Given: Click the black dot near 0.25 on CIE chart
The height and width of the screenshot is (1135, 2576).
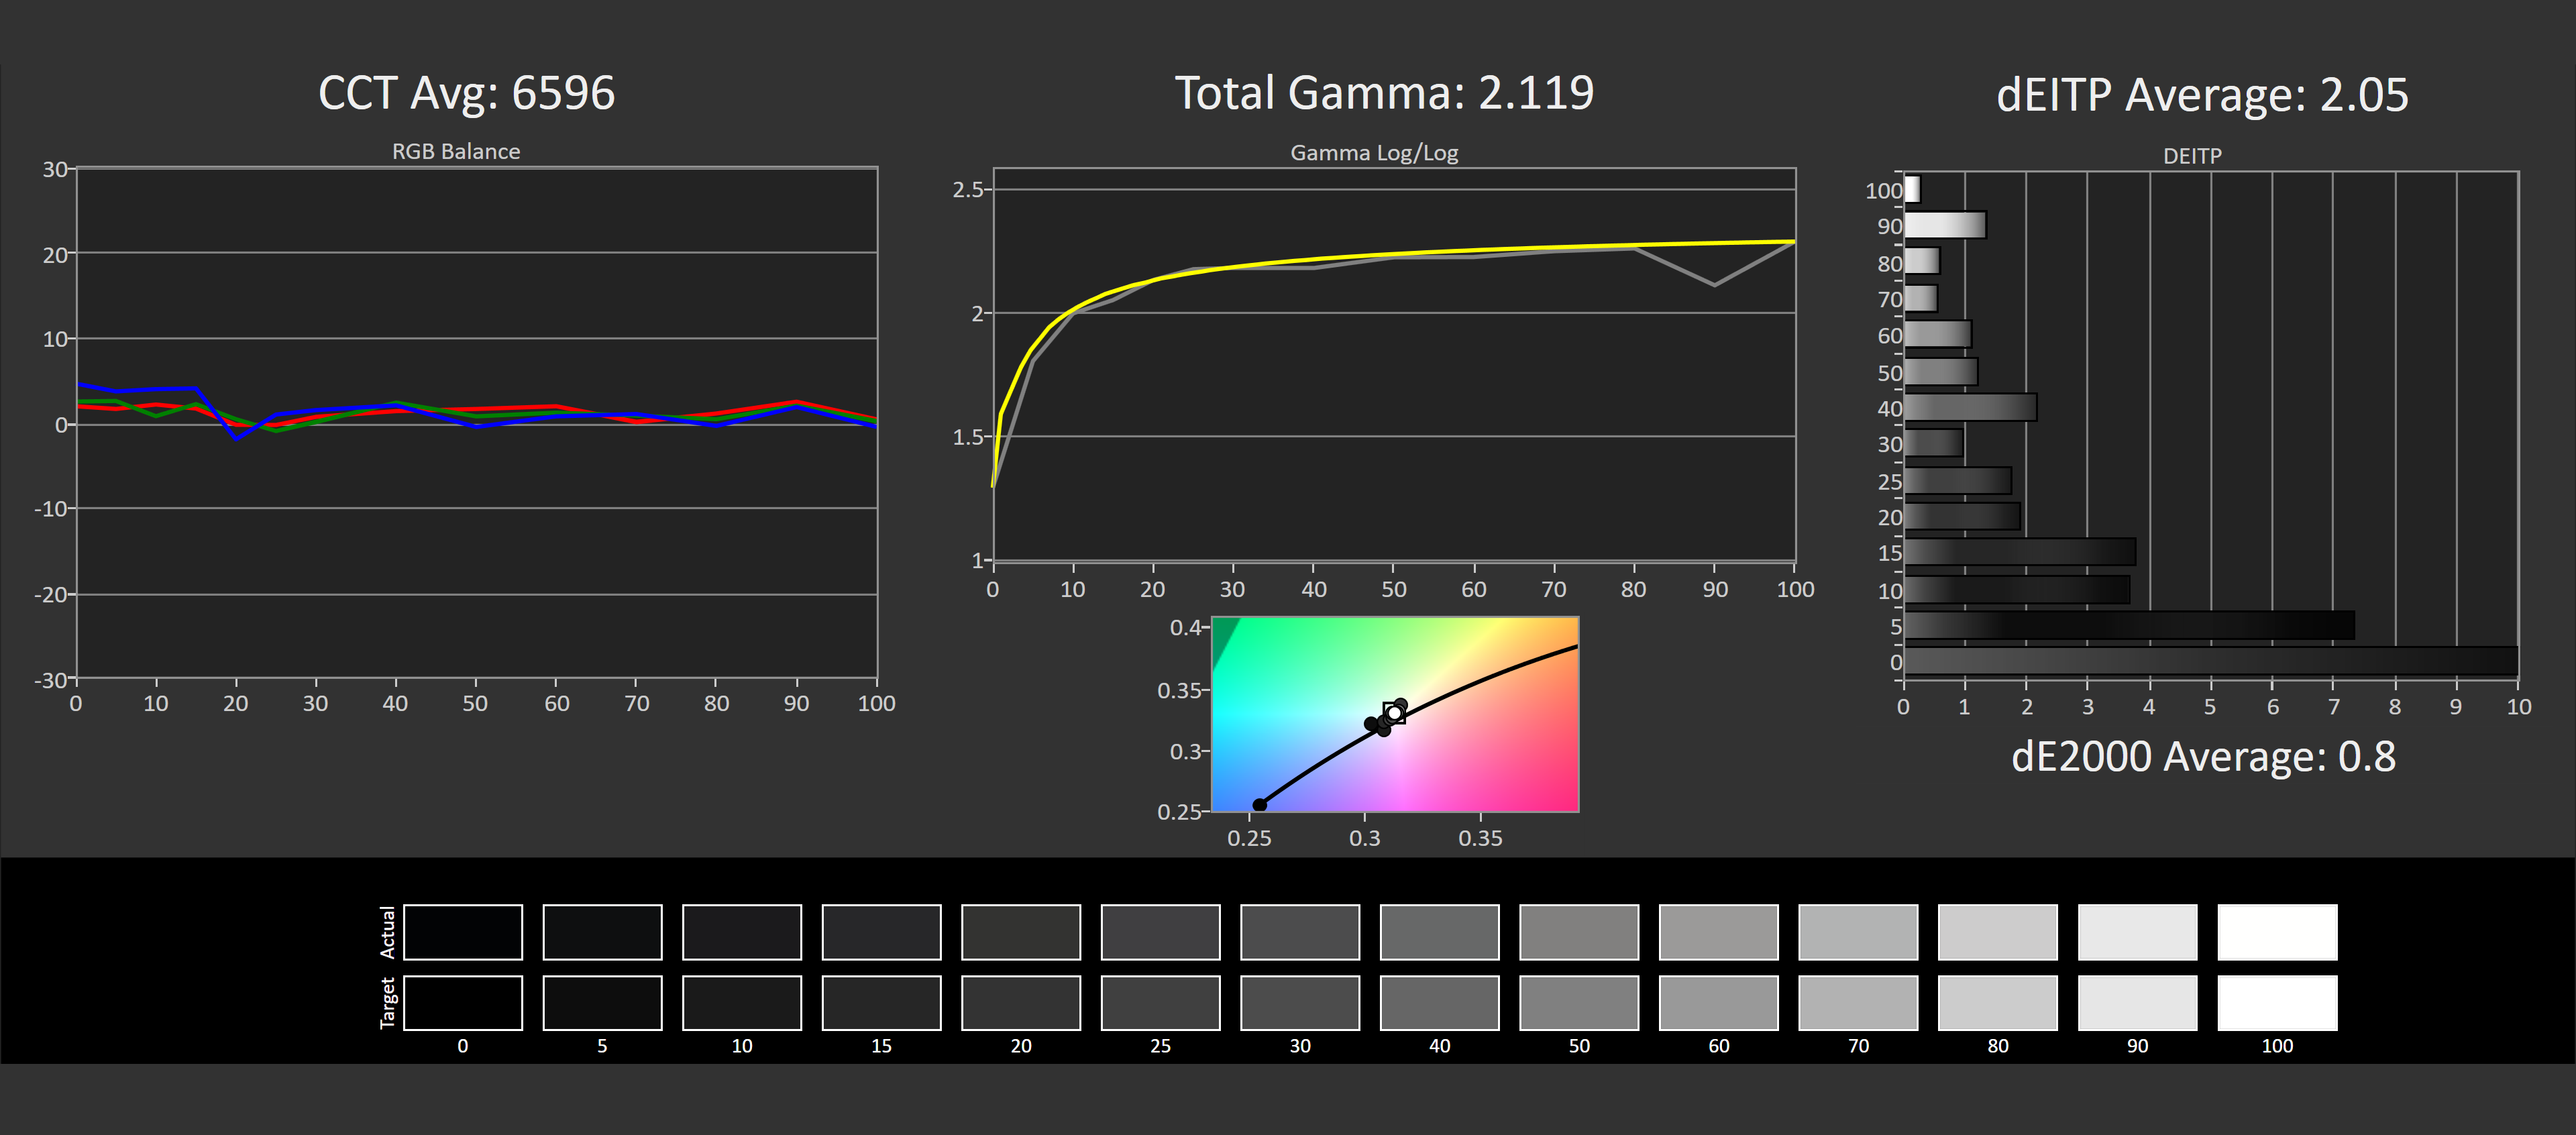Looking at the screenshot, I should (1260, 805).
